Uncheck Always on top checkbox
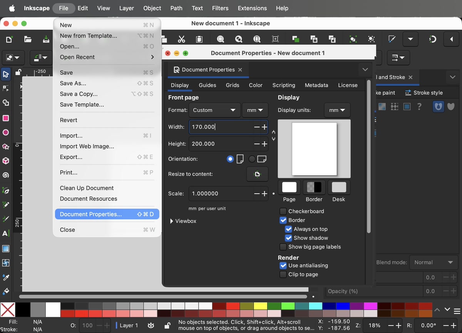Screen dimensions: 462x333 tap(288, 229)
